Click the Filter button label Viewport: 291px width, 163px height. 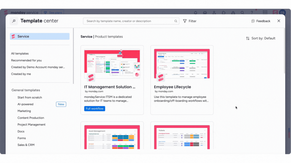(x=192, y=21)
